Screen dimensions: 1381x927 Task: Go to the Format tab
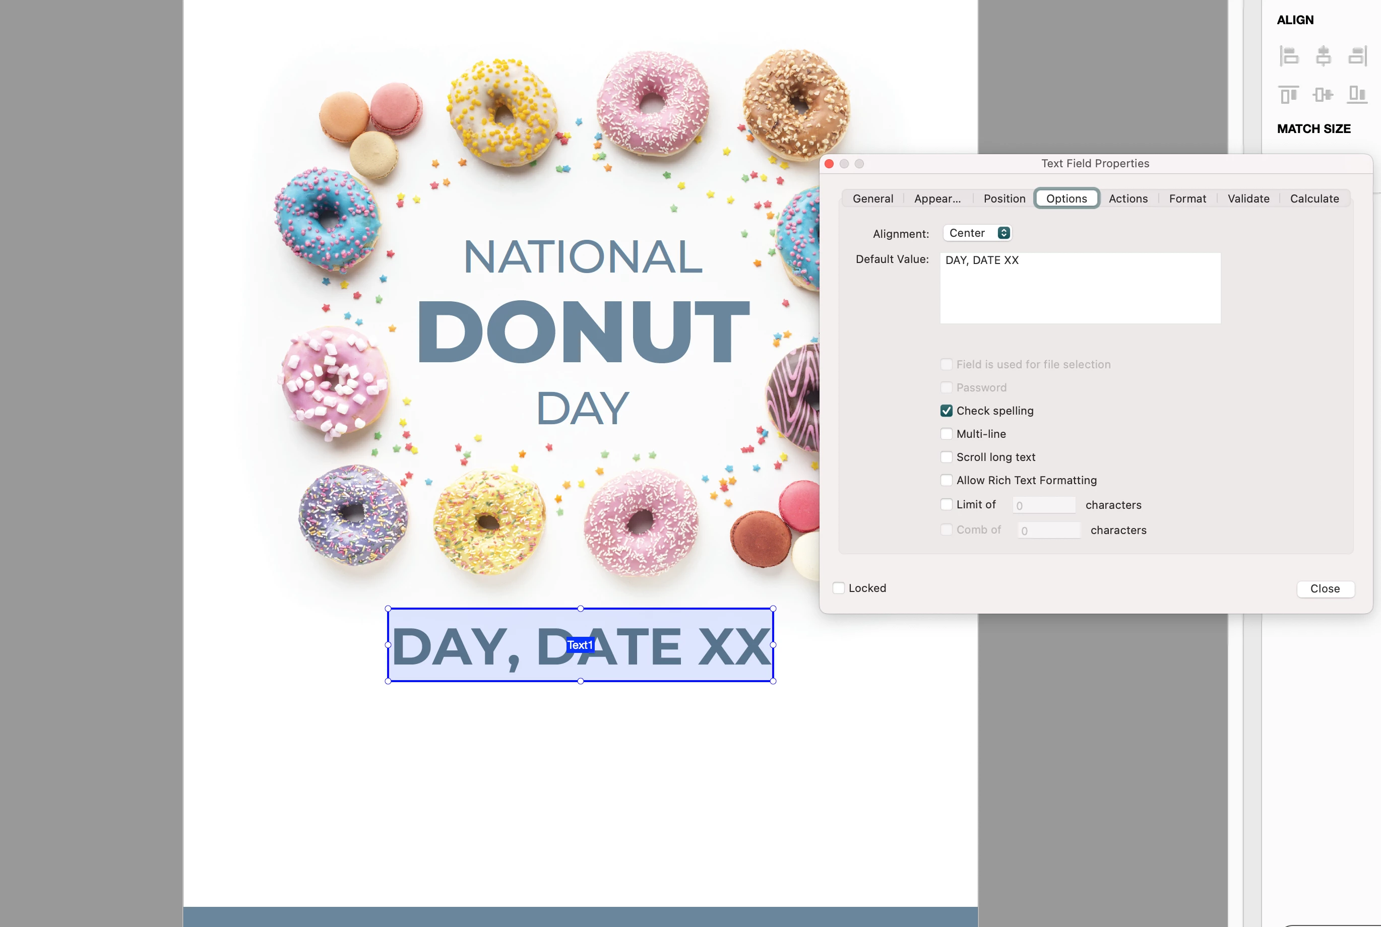(x=1187, y=198)
